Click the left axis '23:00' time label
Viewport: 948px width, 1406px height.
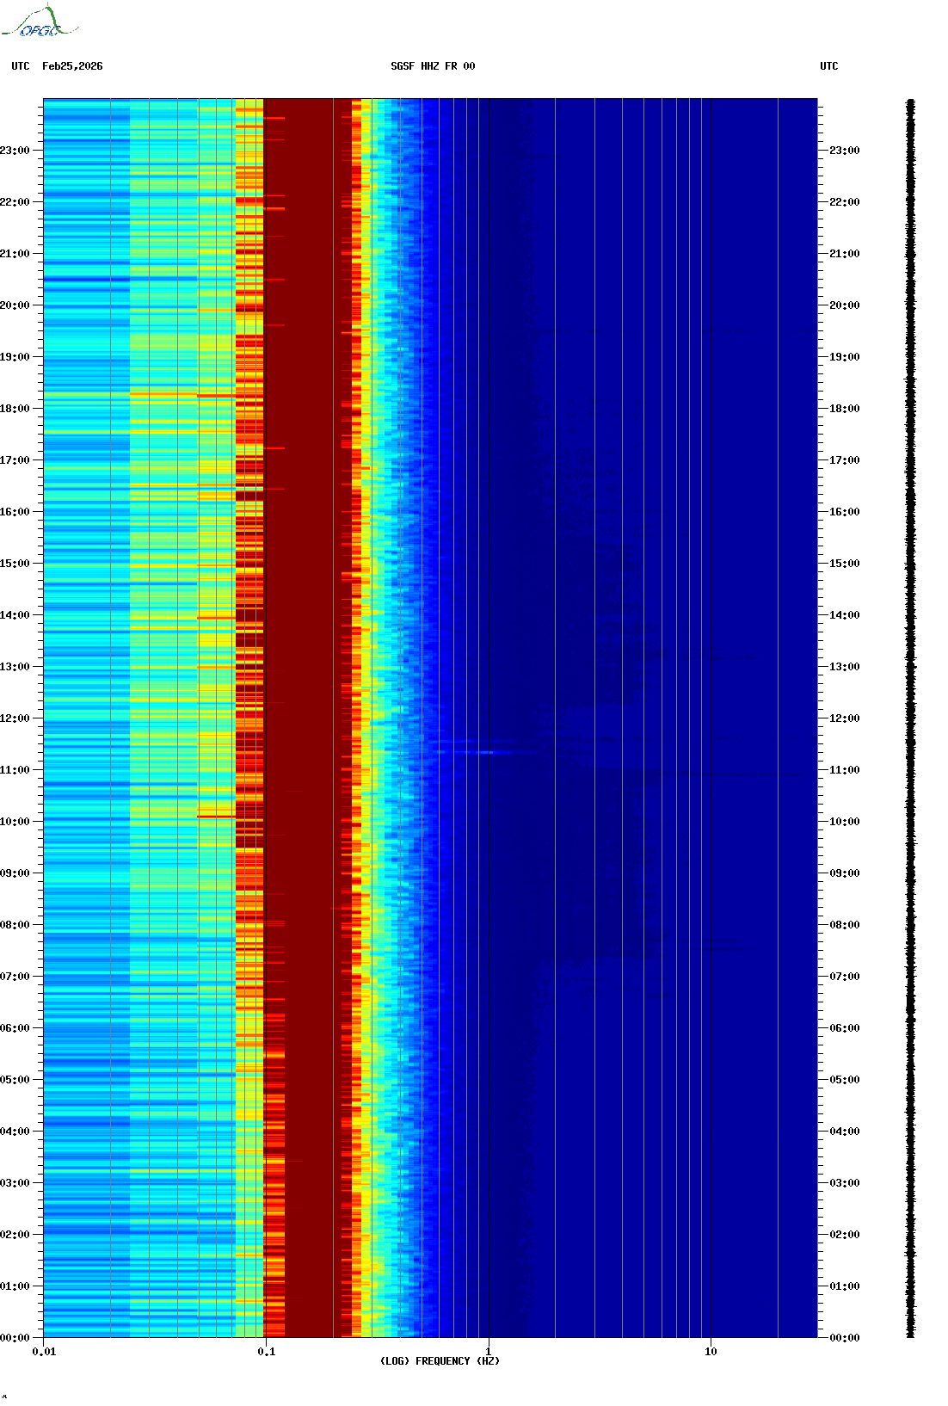point(15,151)
